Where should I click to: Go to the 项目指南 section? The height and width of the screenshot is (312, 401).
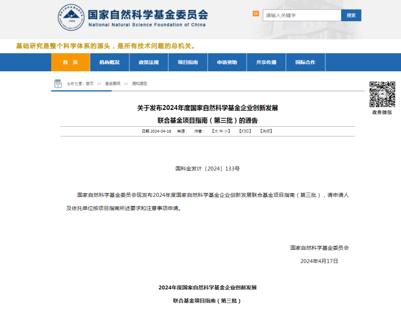point(188,62)
